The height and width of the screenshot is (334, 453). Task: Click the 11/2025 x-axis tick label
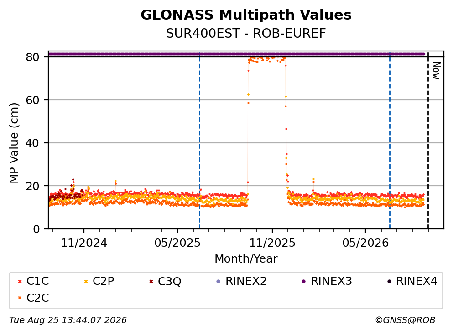click(x=272, y=243)
